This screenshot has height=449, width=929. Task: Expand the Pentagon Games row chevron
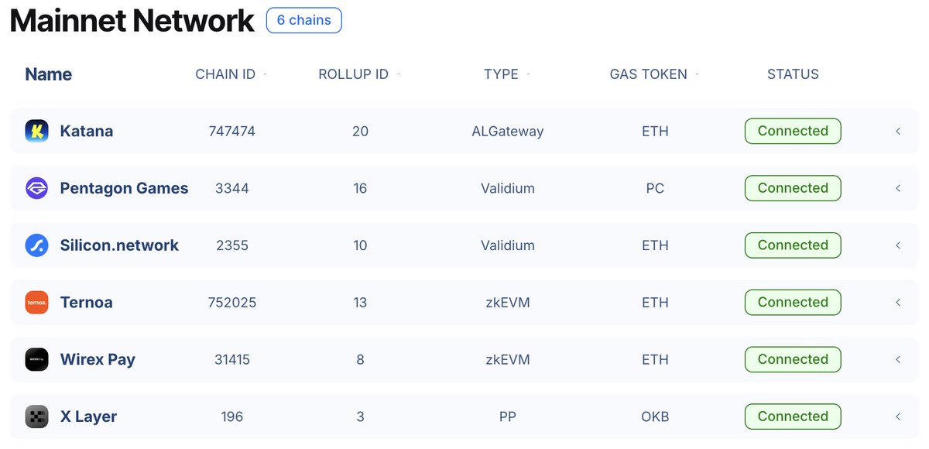[x=898, y=188]
